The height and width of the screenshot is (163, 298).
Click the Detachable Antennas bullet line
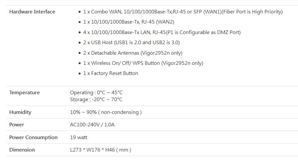(133, 53)
